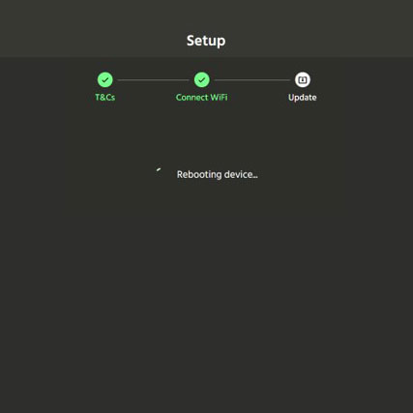Go to the Update step label

(x=303, y=98)
